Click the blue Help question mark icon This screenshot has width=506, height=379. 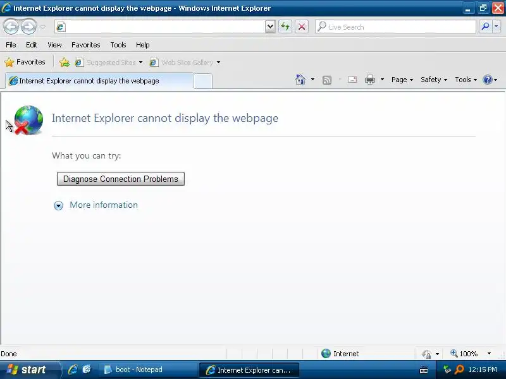point(487,80)
